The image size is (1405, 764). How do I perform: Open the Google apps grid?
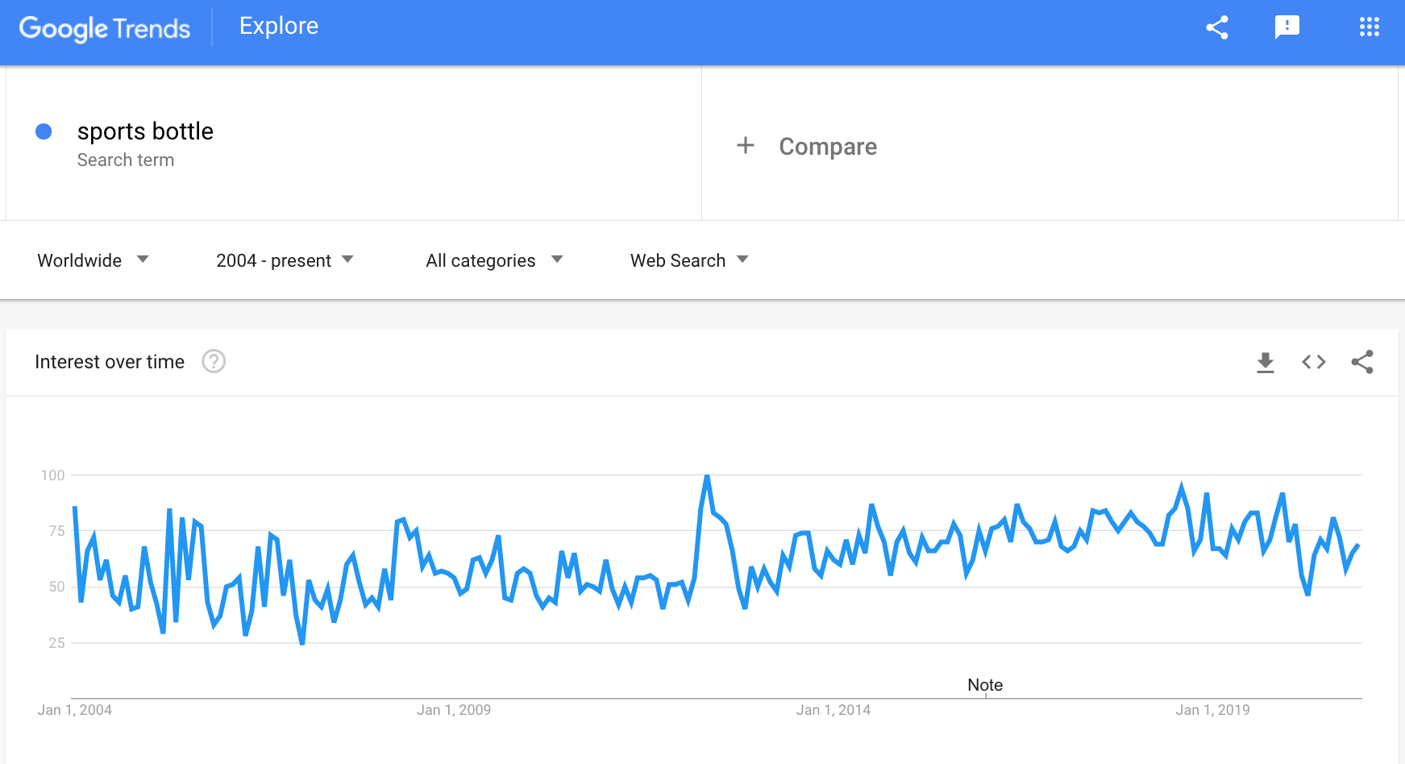1369,27
